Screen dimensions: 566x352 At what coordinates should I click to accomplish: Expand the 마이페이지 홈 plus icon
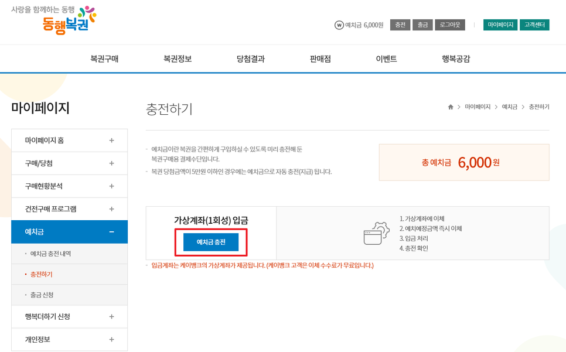tap(111, 141)
